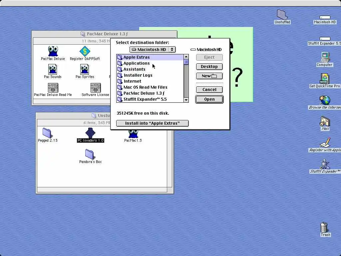Select the Assistants folder in list
The width and height of the screenshot is (341, 256).
(x=150, y=69)
